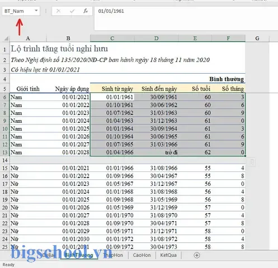Click the 'Bình thường' header cell
Image resolution: width=278 pixels, height=268 pixels.
(x=227, y=79)
